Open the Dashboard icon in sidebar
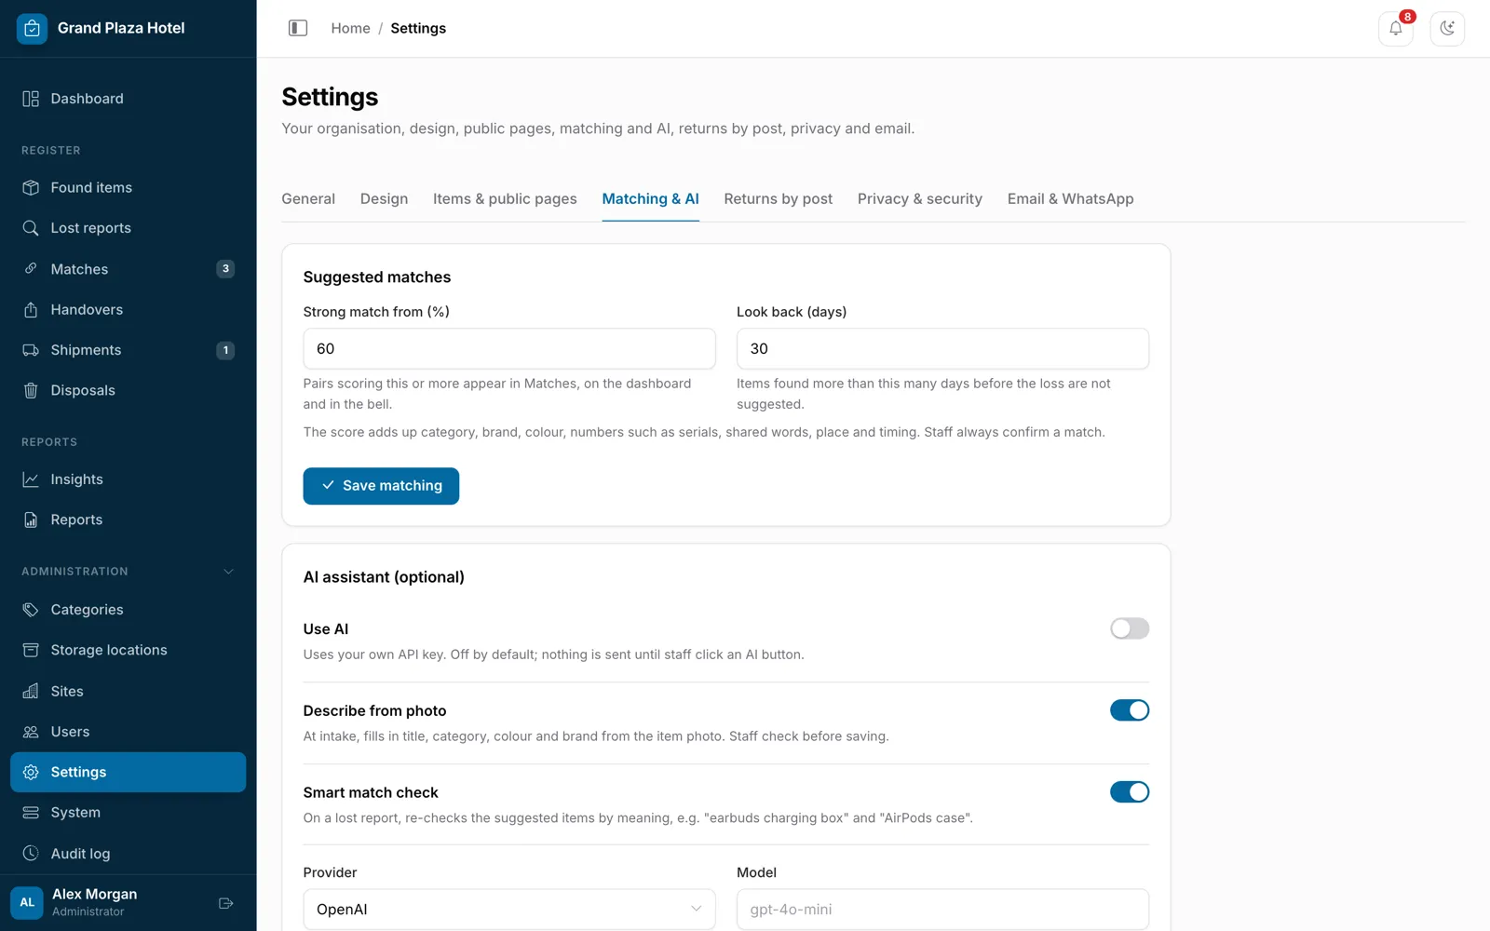 click(x=31, y=99)
